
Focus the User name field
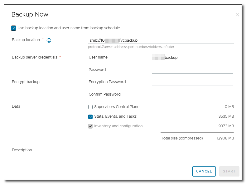pos(192,58)
